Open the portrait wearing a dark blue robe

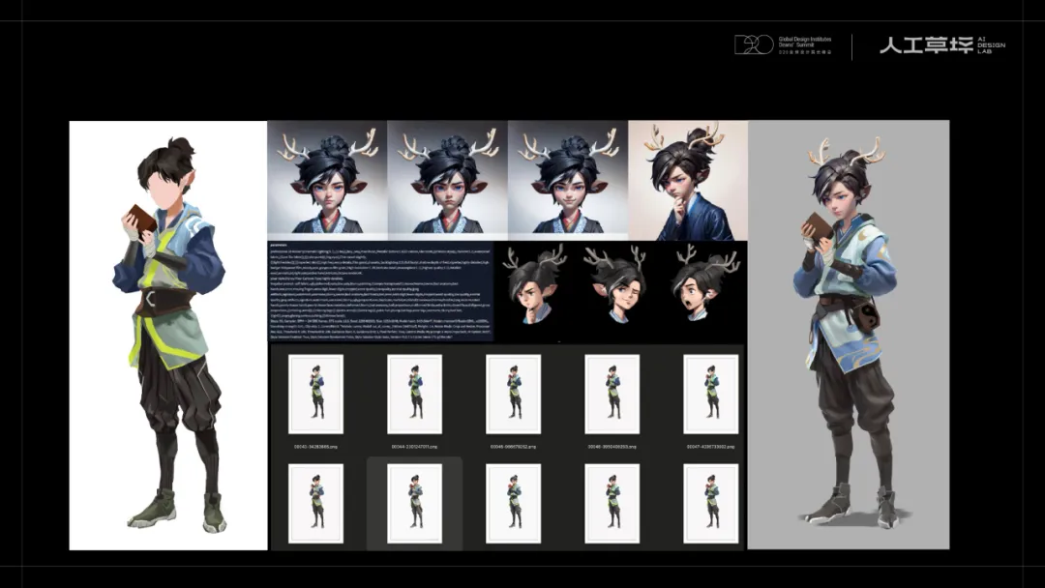tap(688, 181)
